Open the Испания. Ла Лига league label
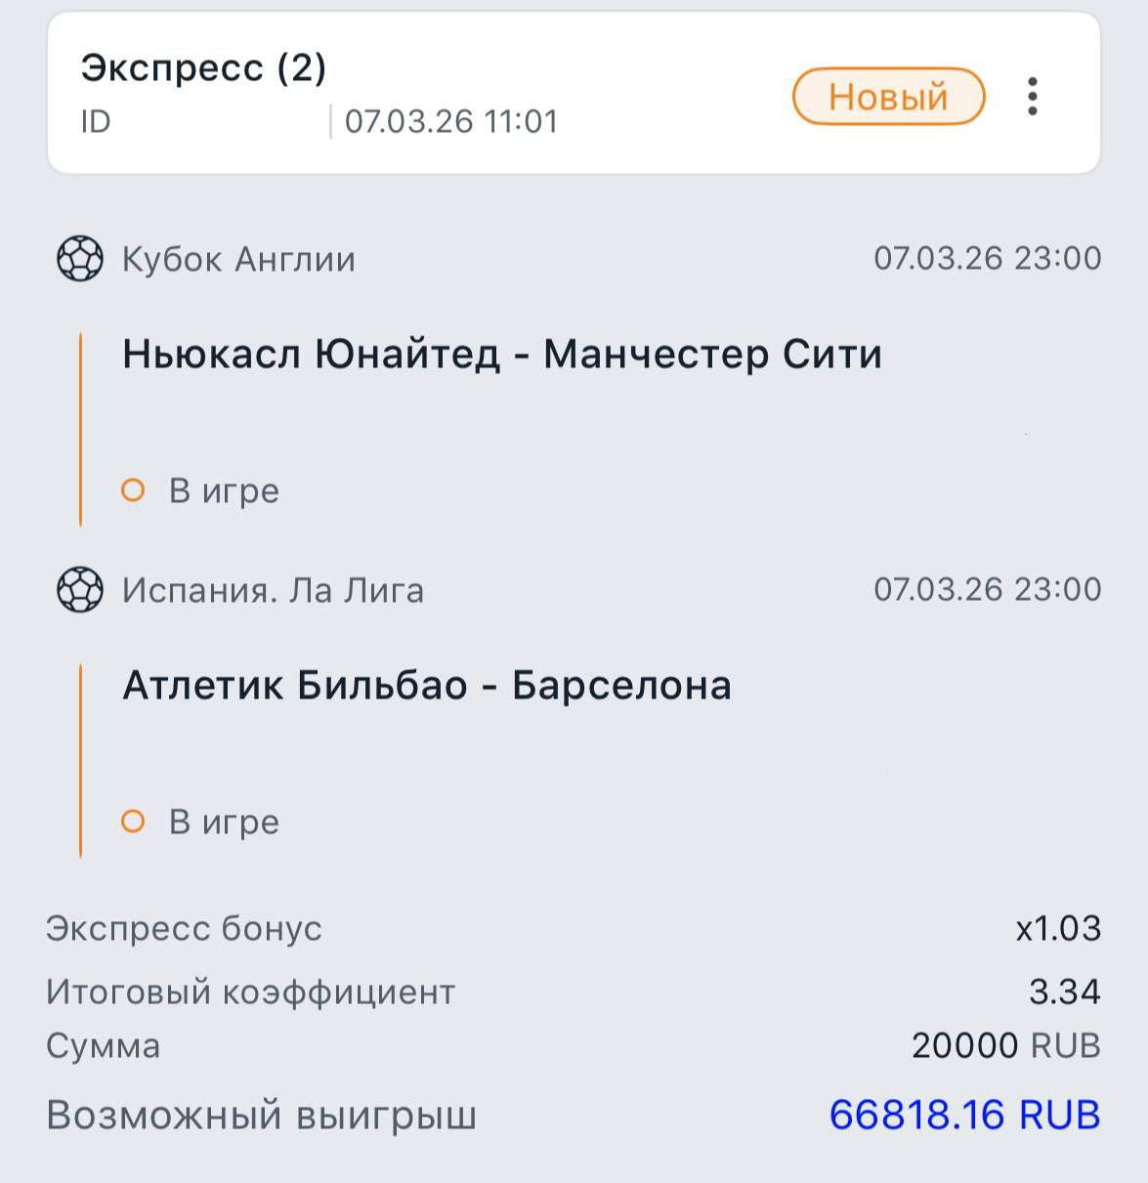 tap(273, 591)
